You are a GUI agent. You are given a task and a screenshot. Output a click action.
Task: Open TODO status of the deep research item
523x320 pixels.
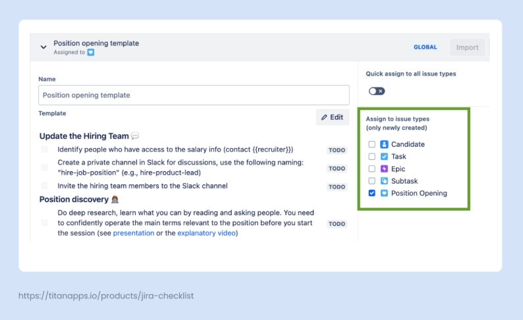(x=337, y=224)
